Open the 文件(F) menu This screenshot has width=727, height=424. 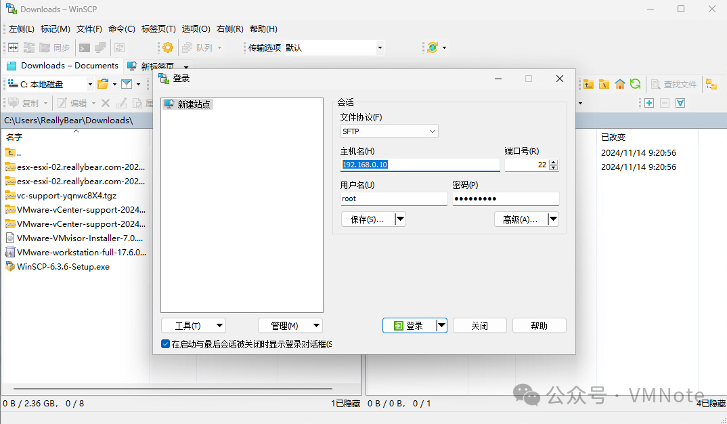pyautogui.click(x=89, y=28)
